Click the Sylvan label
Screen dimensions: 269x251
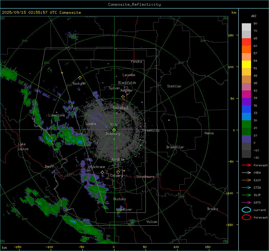point(114,88)
